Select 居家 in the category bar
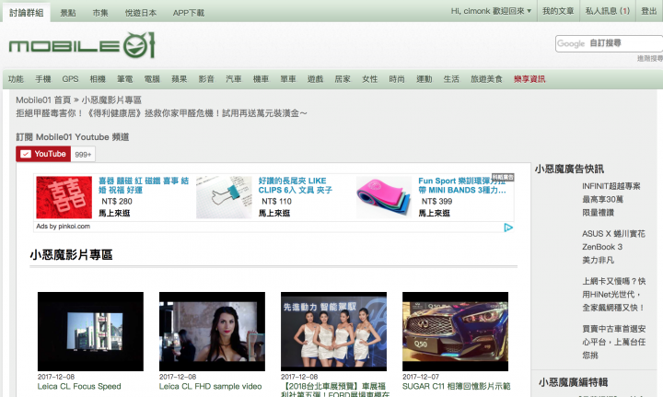This screenshot has height=397, width=663. tap(343, 79)
